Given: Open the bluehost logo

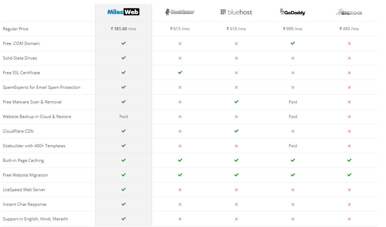Looking at the screenshot, I should click(236, 12).
